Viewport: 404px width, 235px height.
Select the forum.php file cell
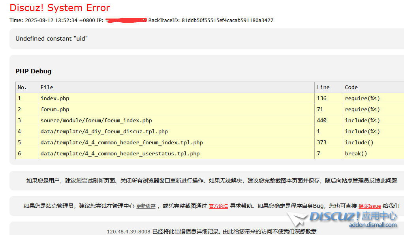coord(54,109)
